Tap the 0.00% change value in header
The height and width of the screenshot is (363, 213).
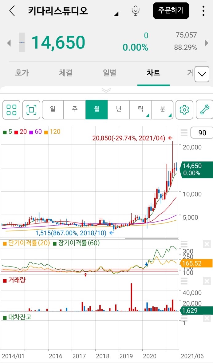[x=135, y=47]
